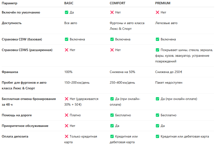Click green check for COMFORT 'Бесплатно'

point(112,115)
